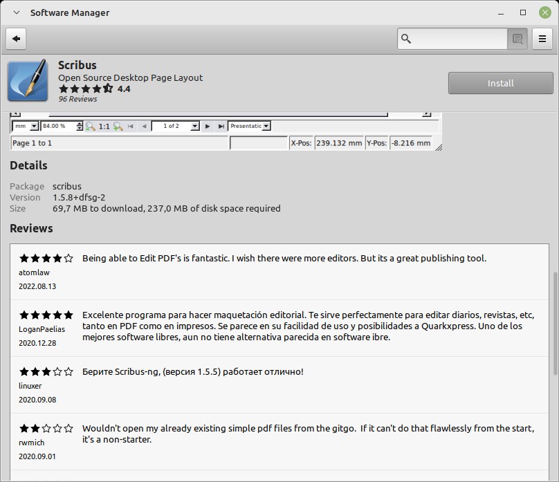559x482 pixels.
Task: Click reviewer name "atomlaw"
Action: 34,272
